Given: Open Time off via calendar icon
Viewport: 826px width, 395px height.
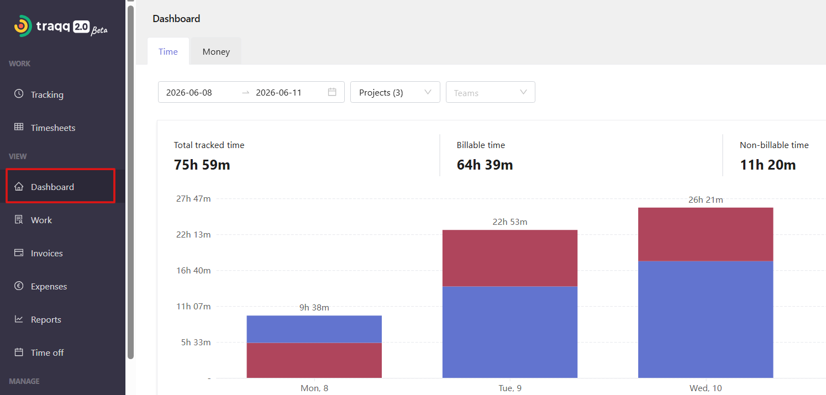Looking at the screenshot, I should 19,352.
